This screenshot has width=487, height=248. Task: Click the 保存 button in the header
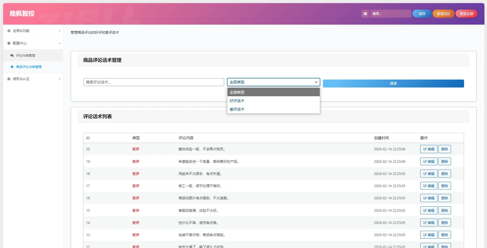tap(422, 14)
